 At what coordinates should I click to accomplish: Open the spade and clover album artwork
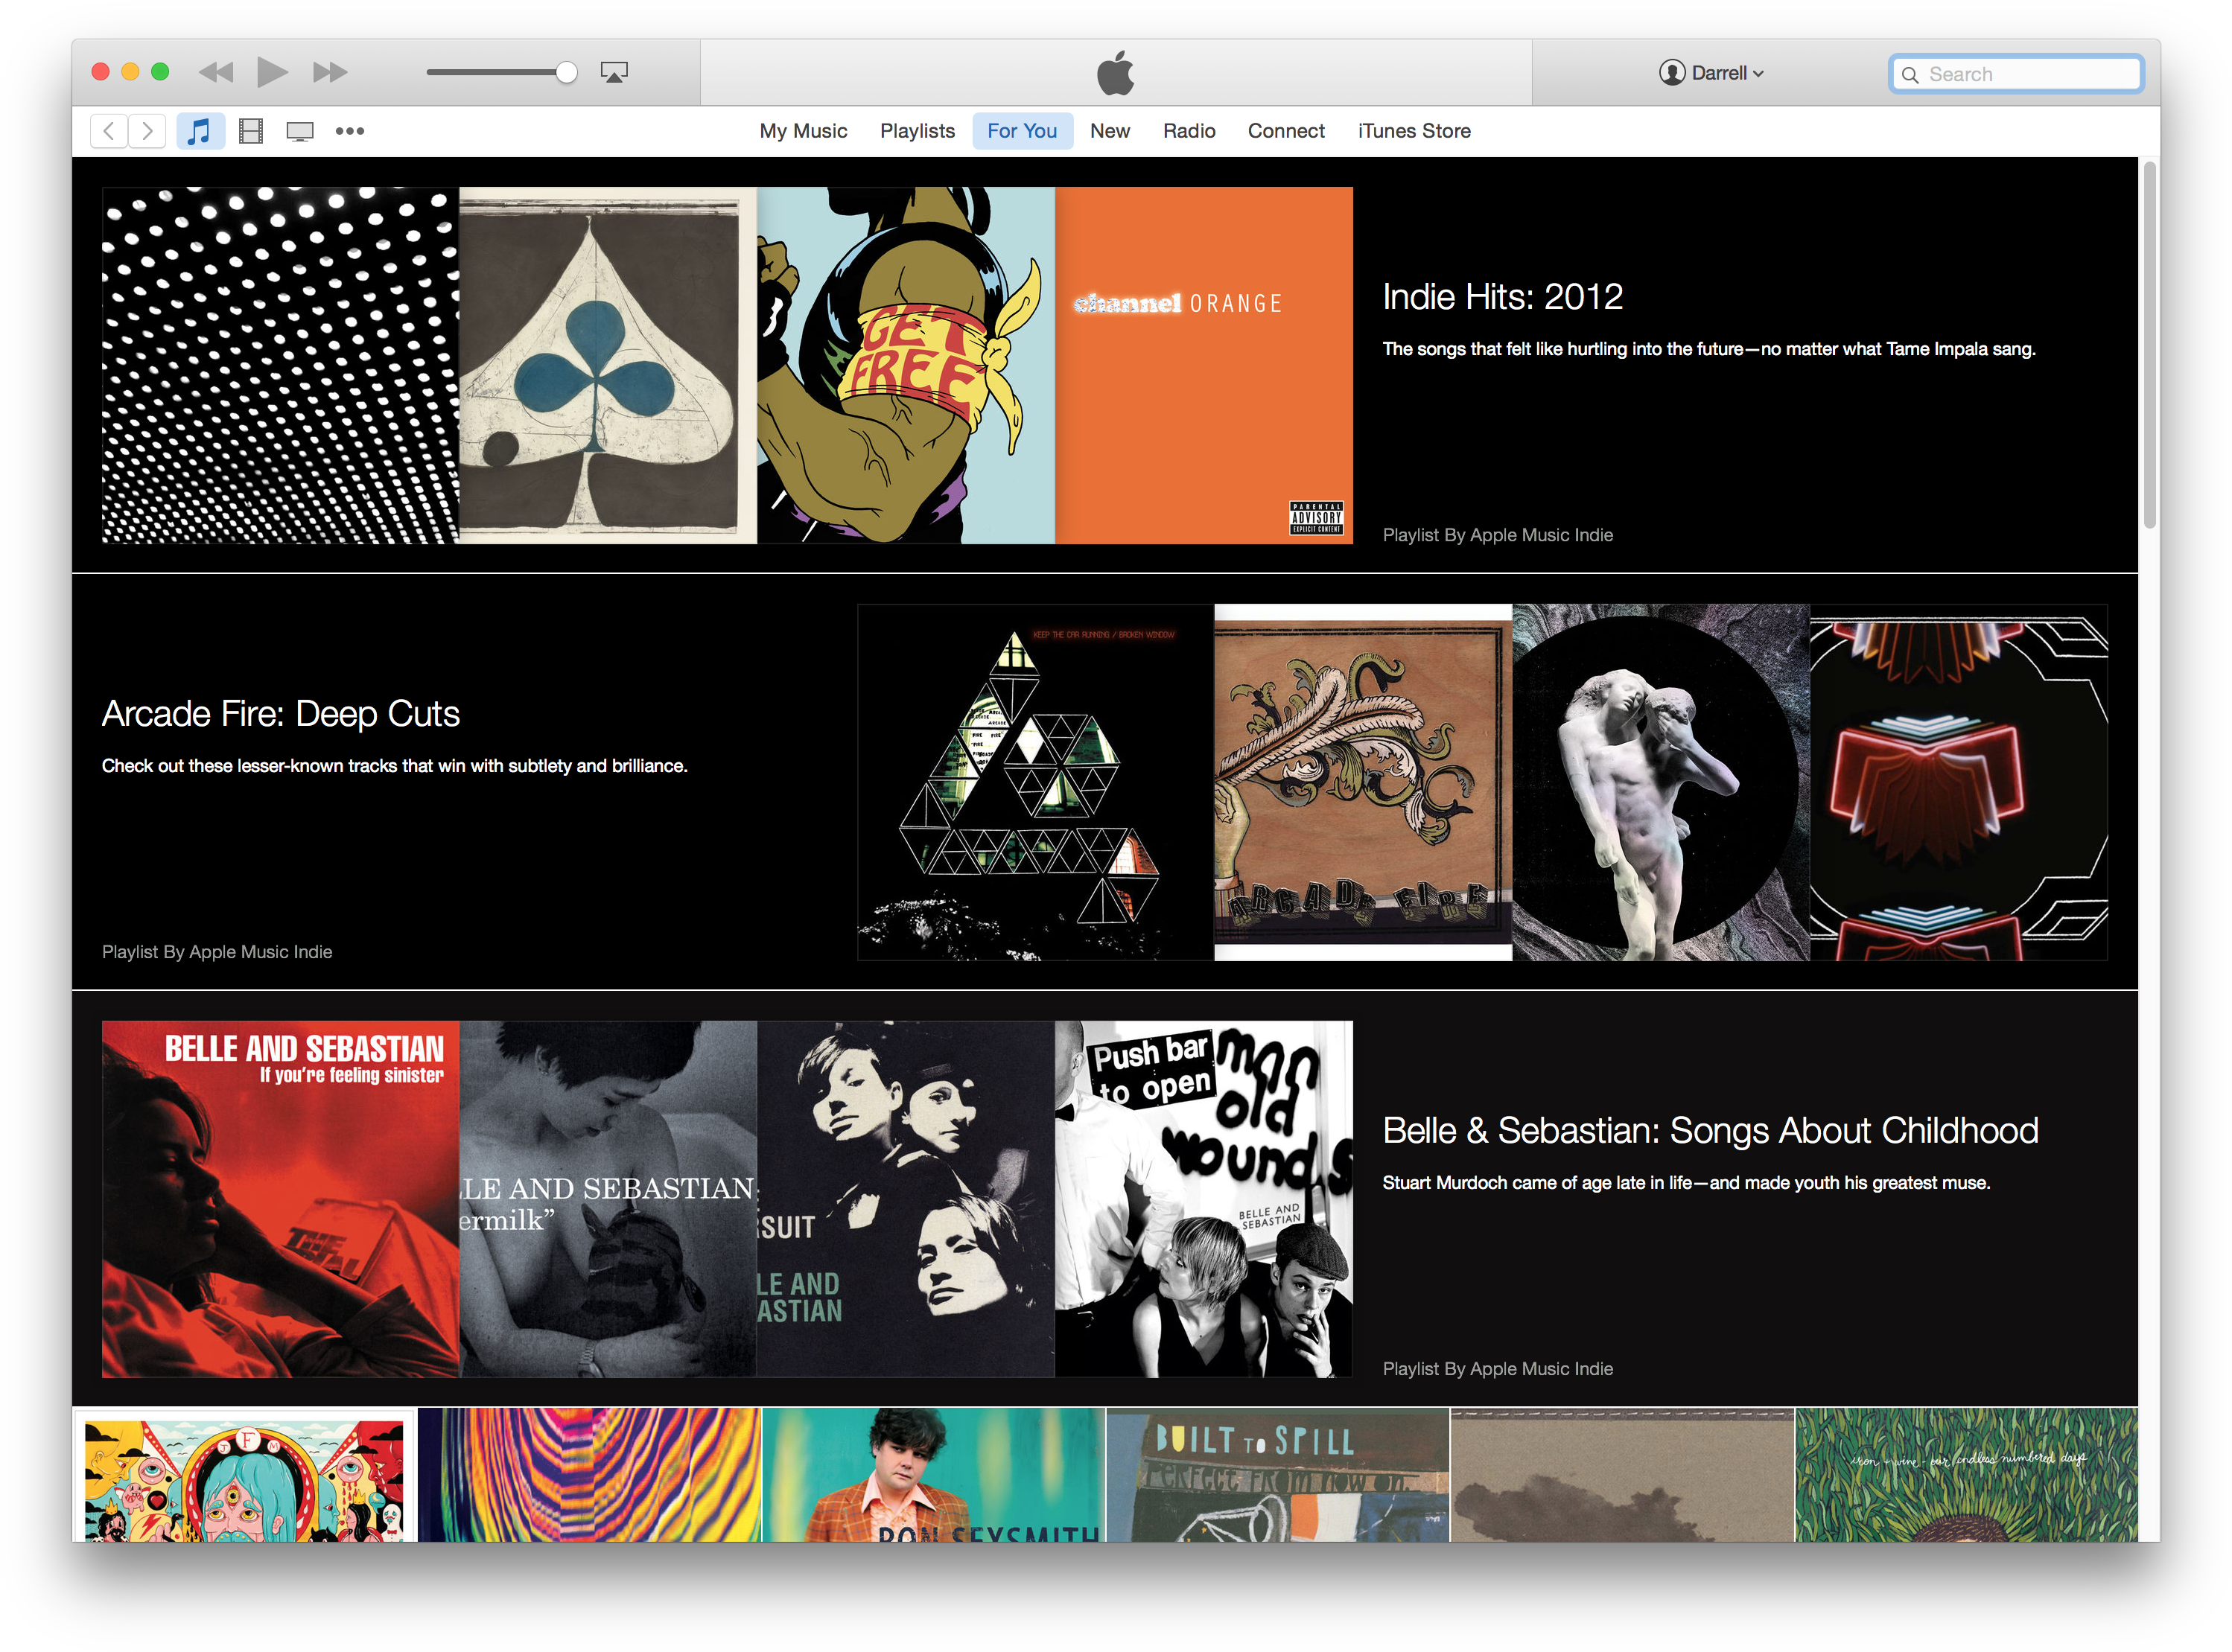point(607,366)
